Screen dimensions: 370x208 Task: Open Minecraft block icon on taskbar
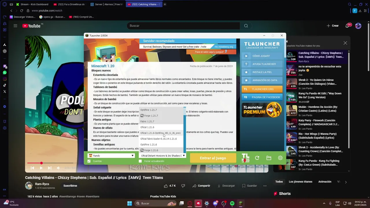[240, 203]
